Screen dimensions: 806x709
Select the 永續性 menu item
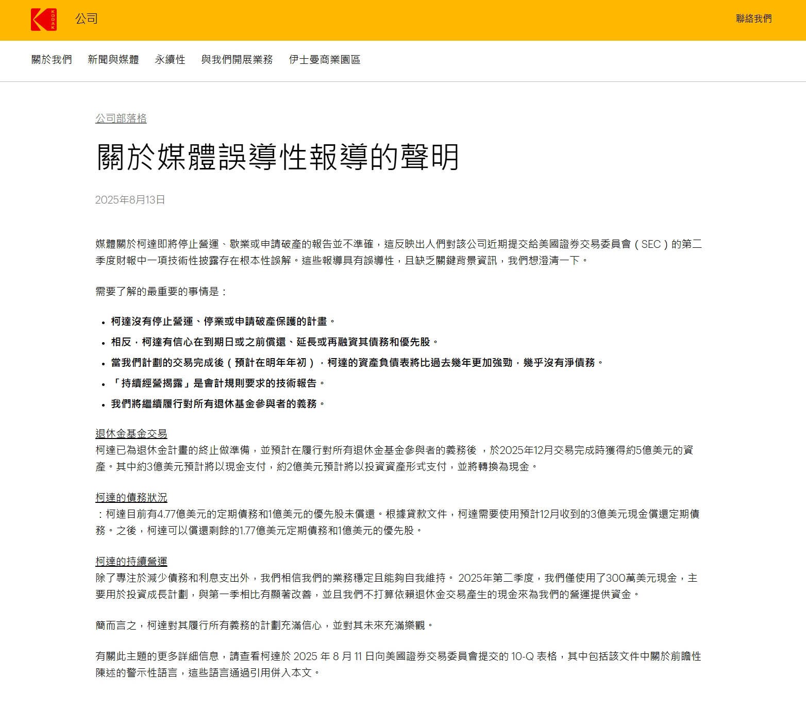click(x=170, y=60)
